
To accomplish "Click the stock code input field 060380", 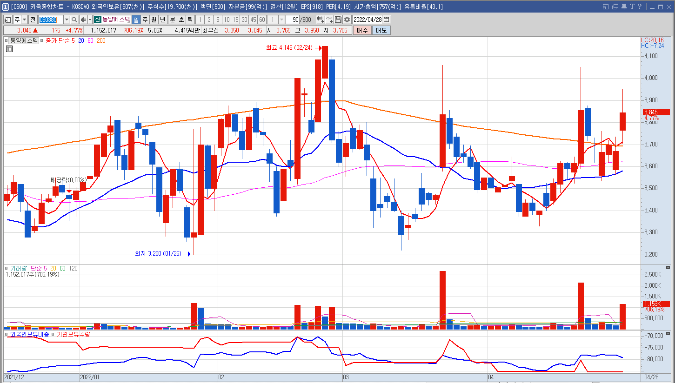I will pyautogui.click(x=50, y=20).
